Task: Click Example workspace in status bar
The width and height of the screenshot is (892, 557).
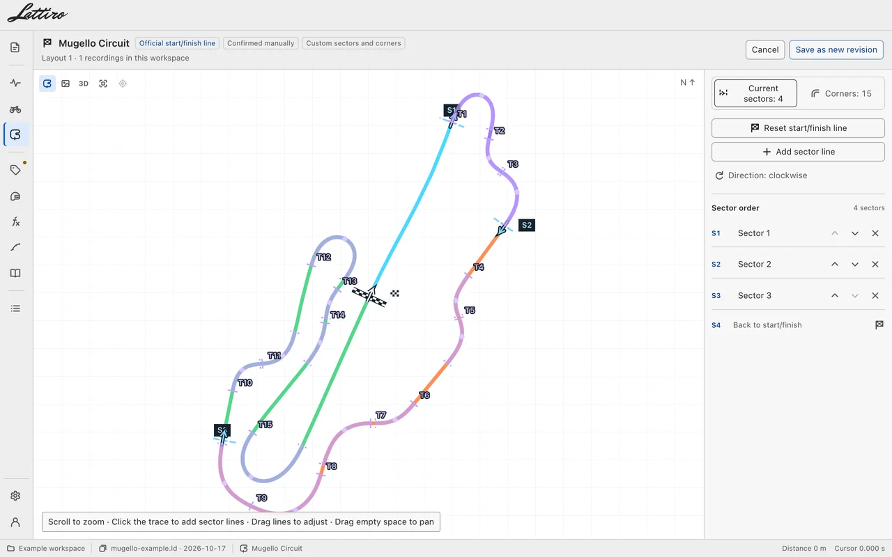Action: (46, 549)
